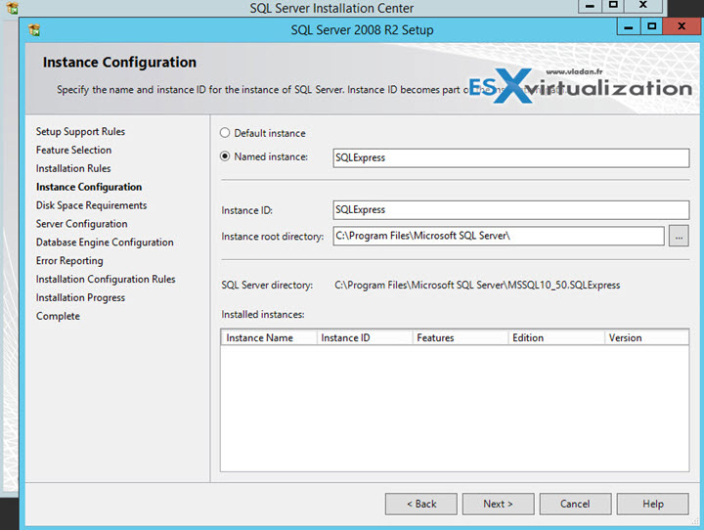Minimize the SQL Server 2008 R2 Setup window
704x530 pixels.
pyautogui.click(x=629, y=27)
